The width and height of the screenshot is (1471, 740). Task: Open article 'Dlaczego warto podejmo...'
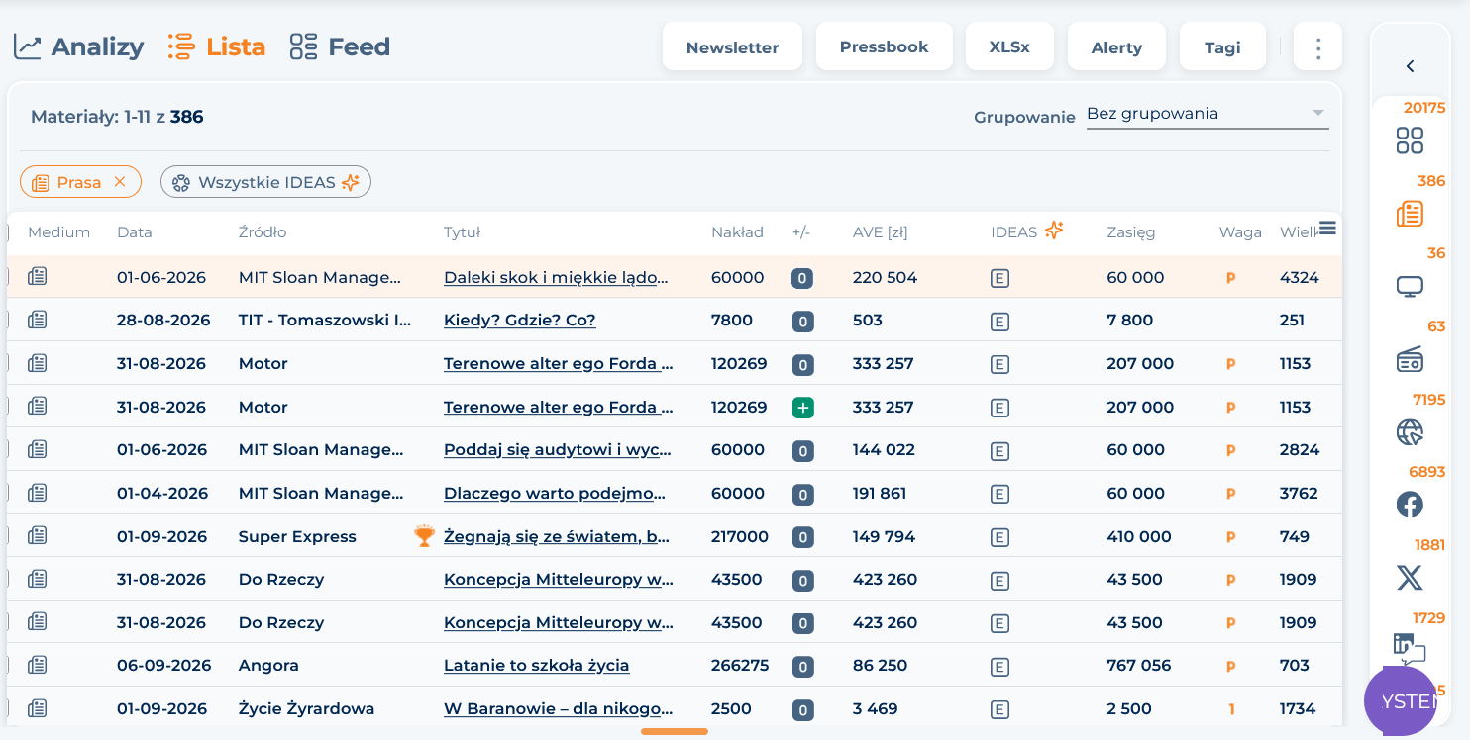[555, 494]
